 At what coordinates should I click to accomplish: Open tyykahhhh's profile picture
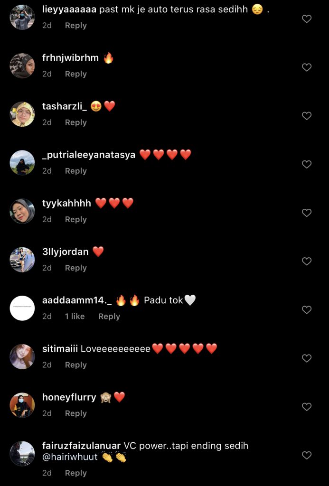click(22, 211)
